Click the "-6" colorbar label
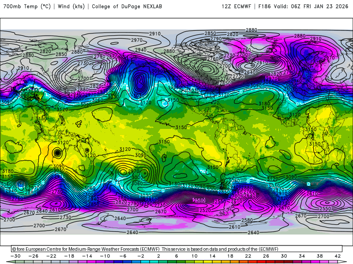 coord(123,256)
